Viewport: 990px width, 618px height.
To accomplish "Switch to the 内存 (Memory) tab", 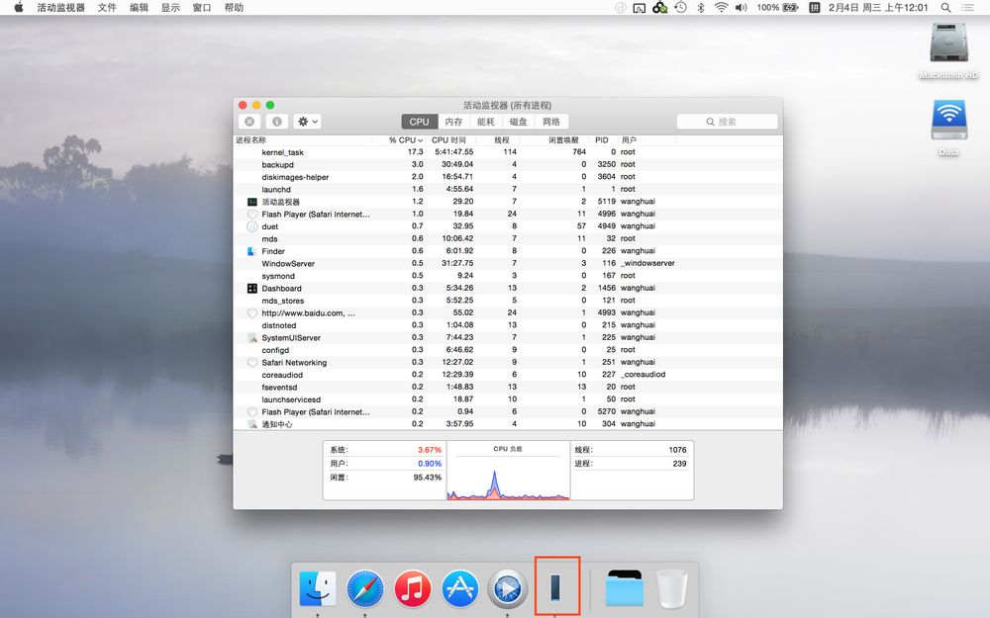I will [453, 122].
